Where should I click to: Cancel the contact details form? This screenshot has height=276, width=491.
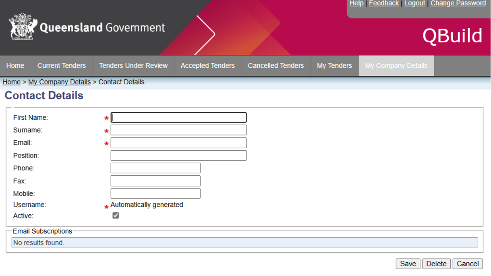tap(468, 264)
